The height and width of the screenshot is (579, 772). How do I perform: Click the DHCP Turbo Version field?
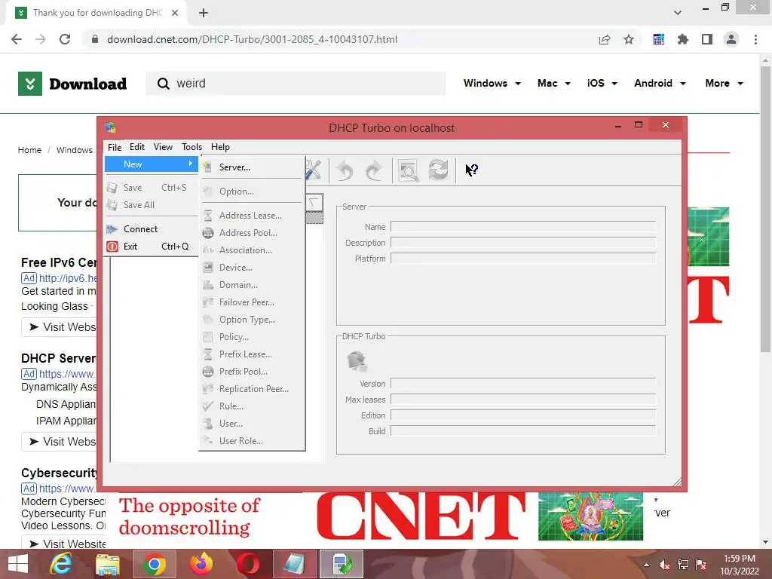[523, 384]
